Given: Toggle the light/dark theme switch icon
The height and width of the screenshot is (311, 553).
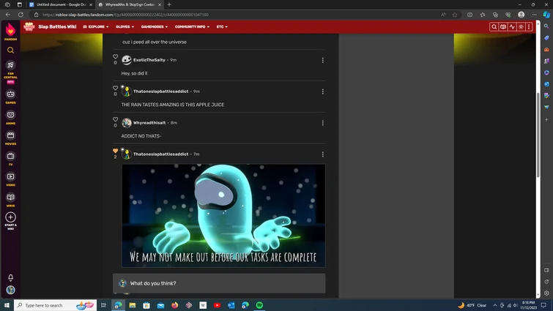Looking at the screenshot, I should tap(521, 27).
